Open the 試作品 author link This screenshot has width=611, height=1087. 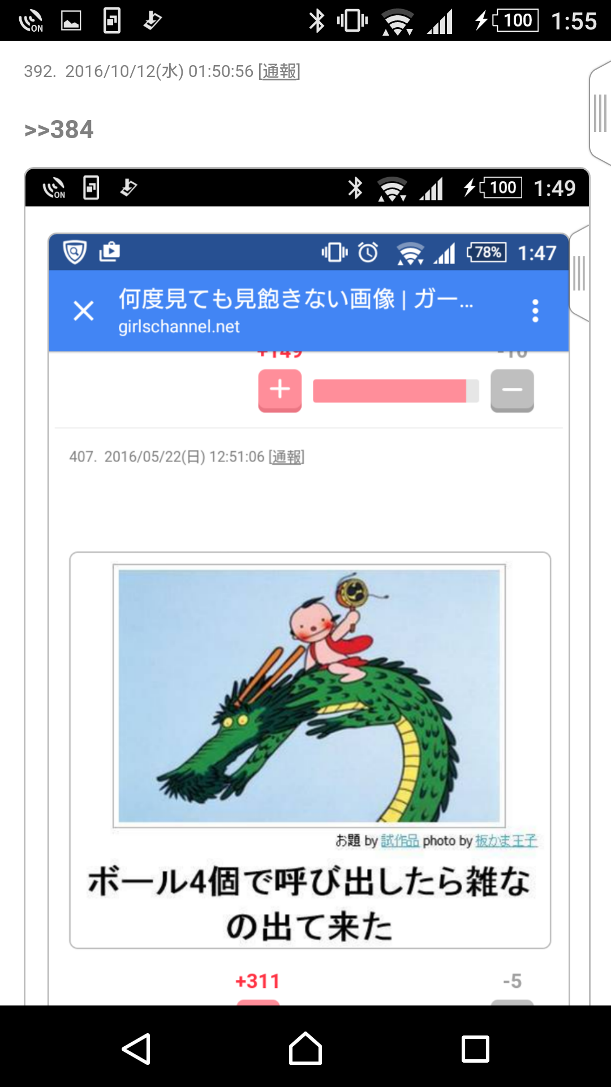400,841
